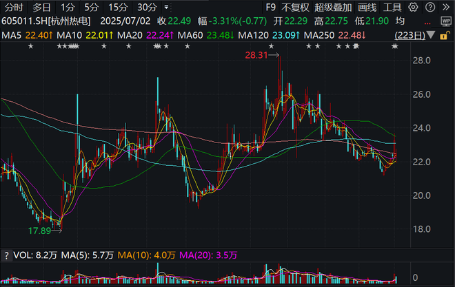The width and height of the screenshot is (455, 287).
Task: Click the F9 button
Action: 270,8
